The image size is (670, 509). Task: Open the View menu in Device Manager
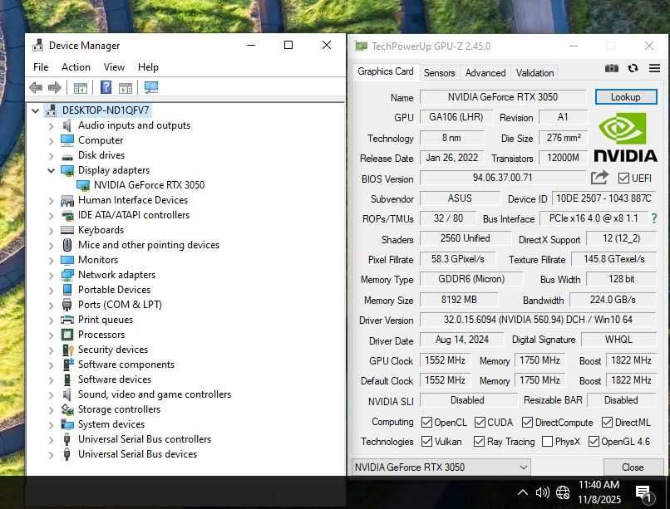click(114, 67)
